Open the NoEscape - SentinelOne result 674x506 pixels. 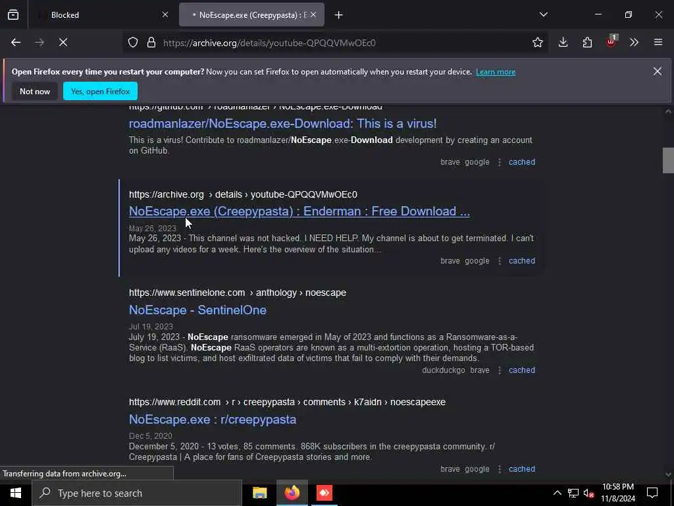[x=197, y=310]
